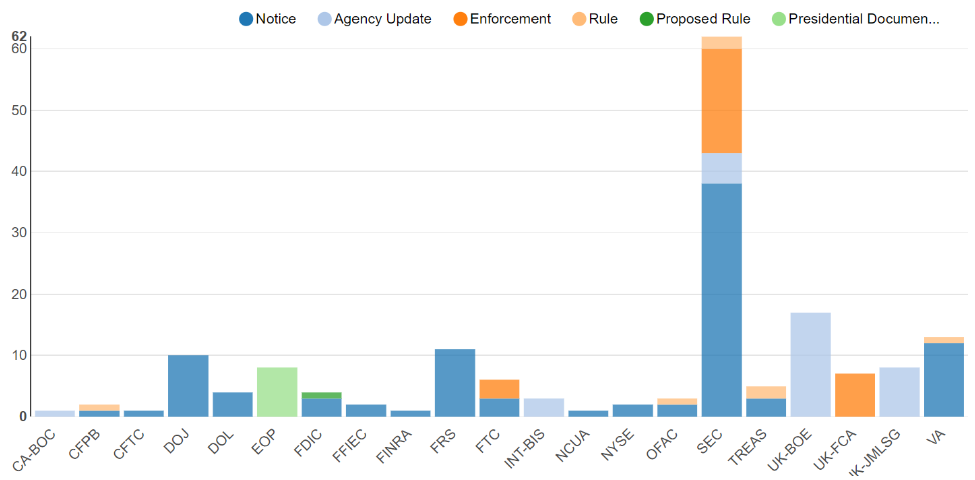Image resolution: width=975 pixels, height=480 pixels.
Task: Select the SEC Rule segment at top
Action: click(722, 43)
